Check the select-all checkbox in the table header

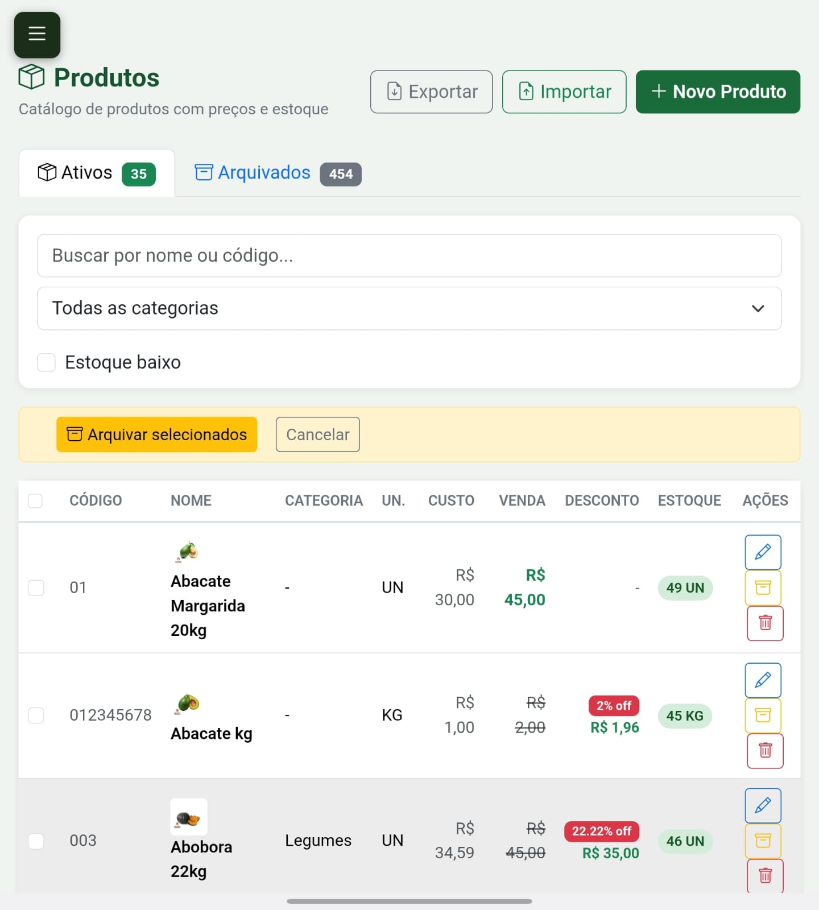point(36,500)
